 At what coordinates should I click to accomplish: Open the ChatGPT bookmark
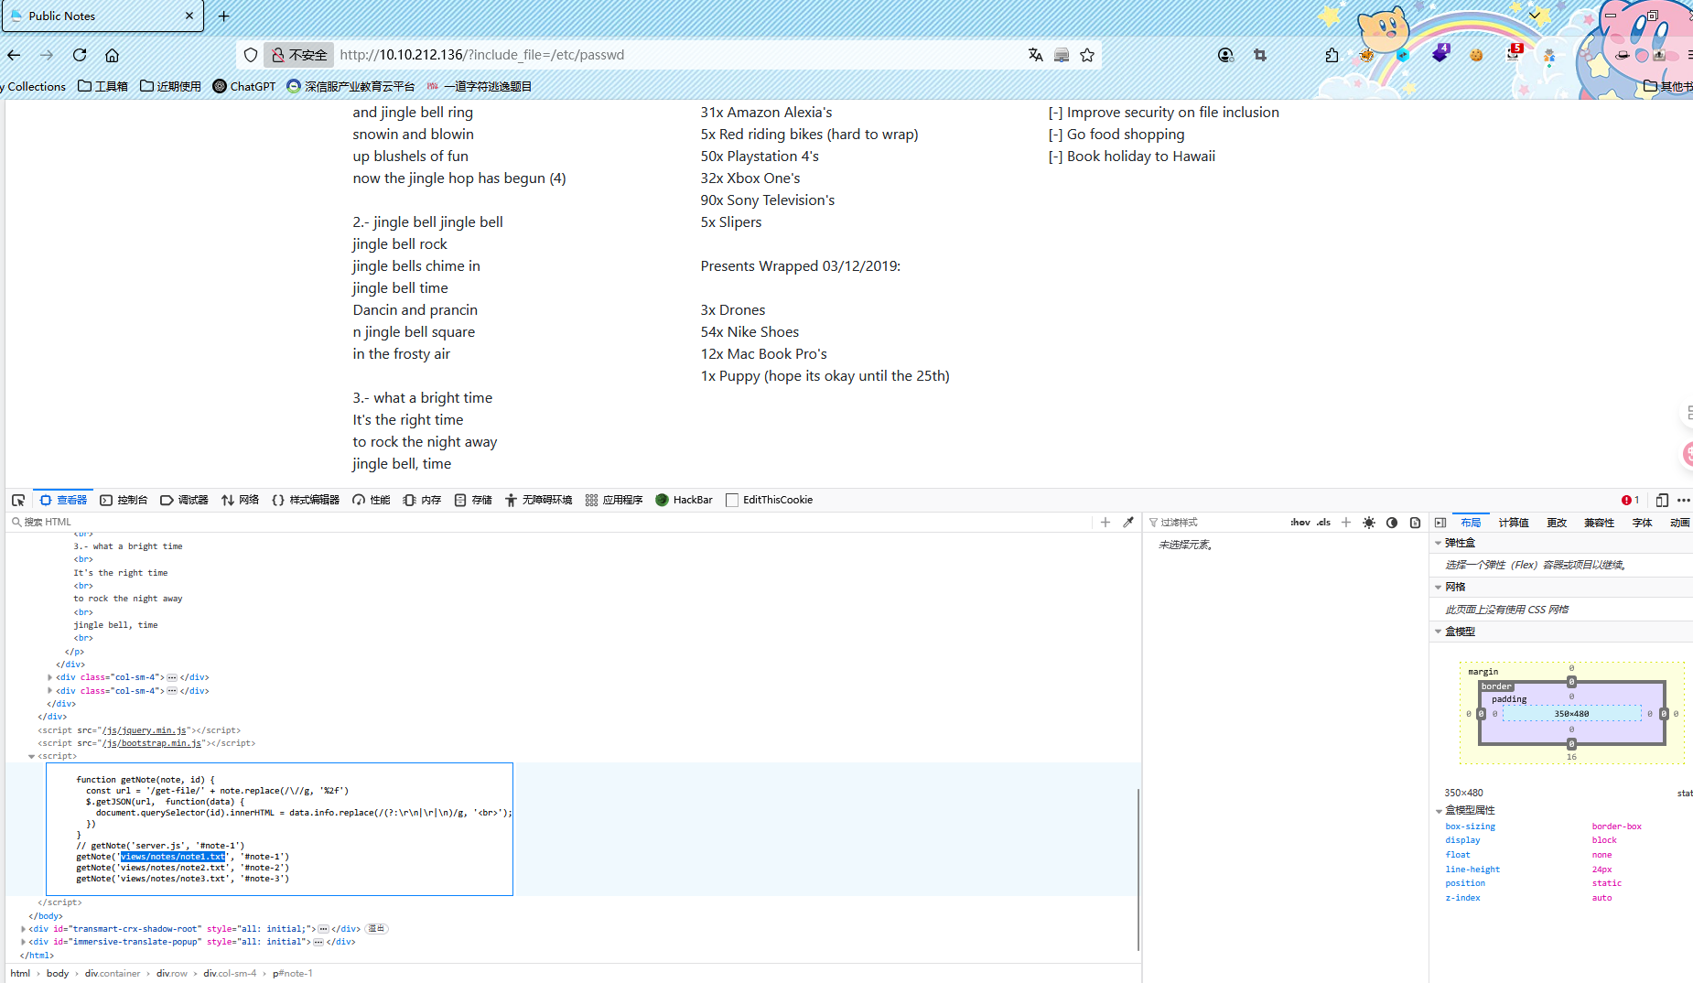tap(244, 86)
